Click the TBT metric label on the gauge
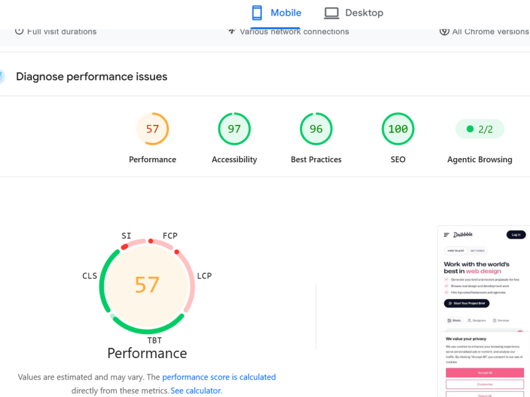 154,341
